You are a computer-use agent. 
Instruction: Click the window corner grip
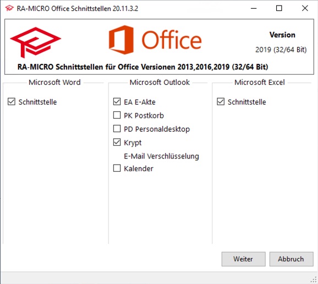coord(314,280)
